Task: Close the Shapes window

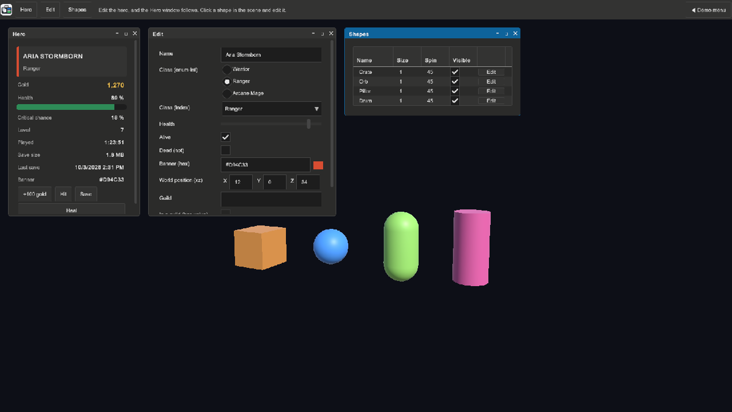Action: (x=515, y=34)
